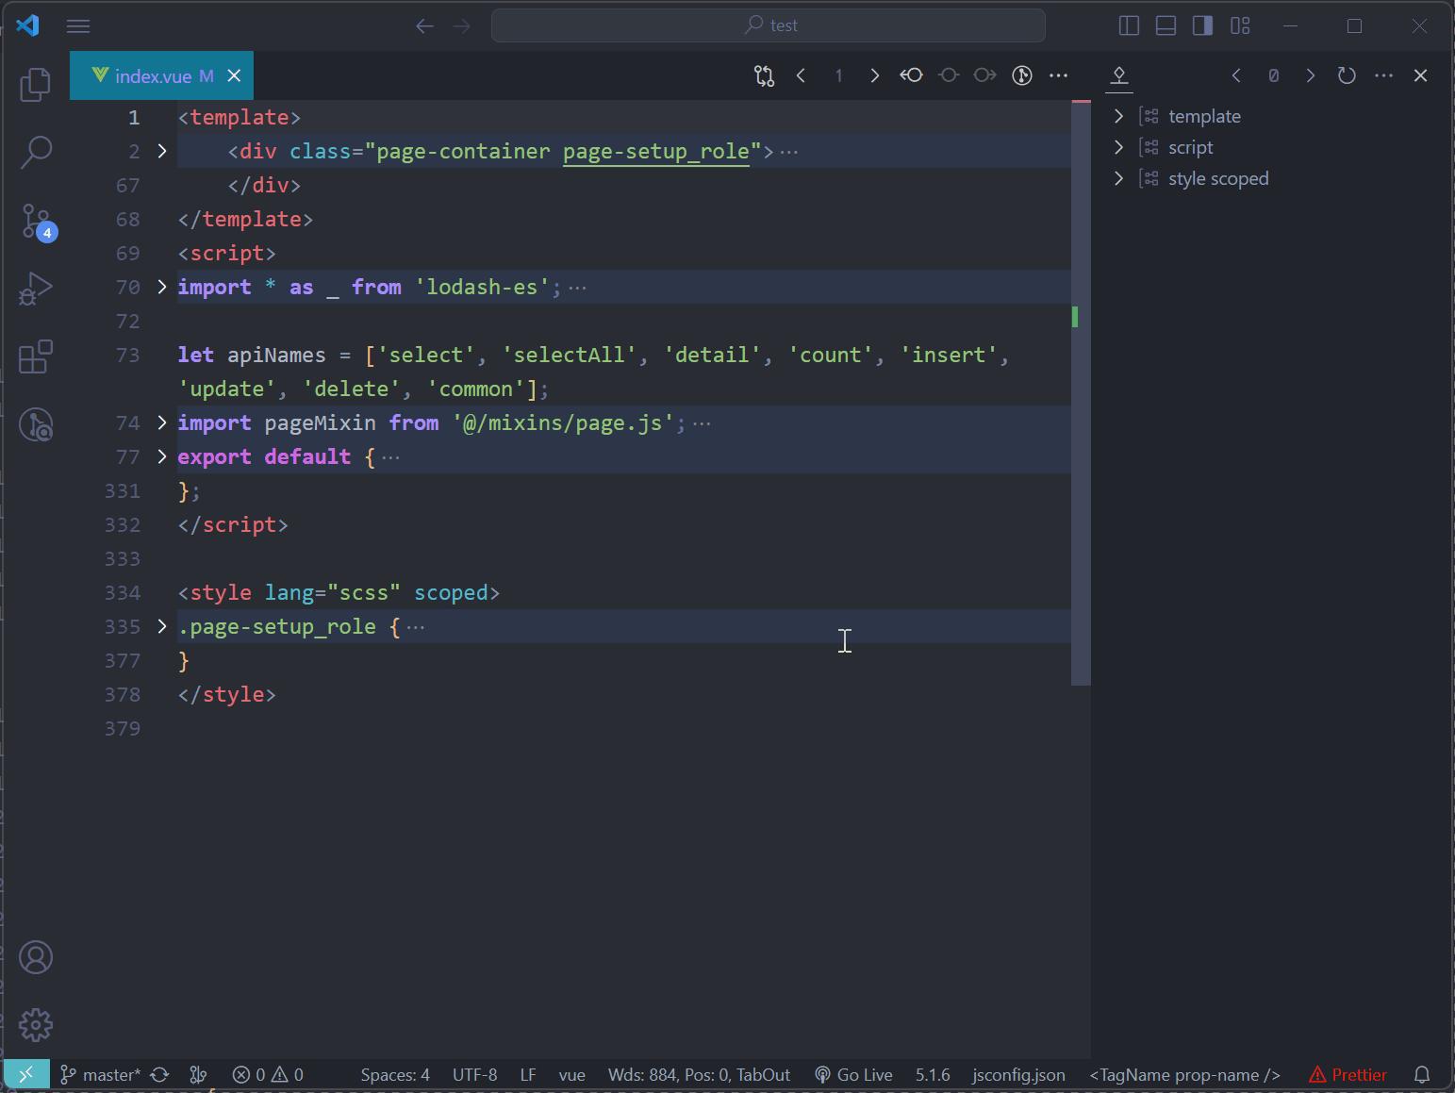Viewport: 1455px width, 1093px height.
Task: Open the Extensions view
Action: tap(35, 356)
